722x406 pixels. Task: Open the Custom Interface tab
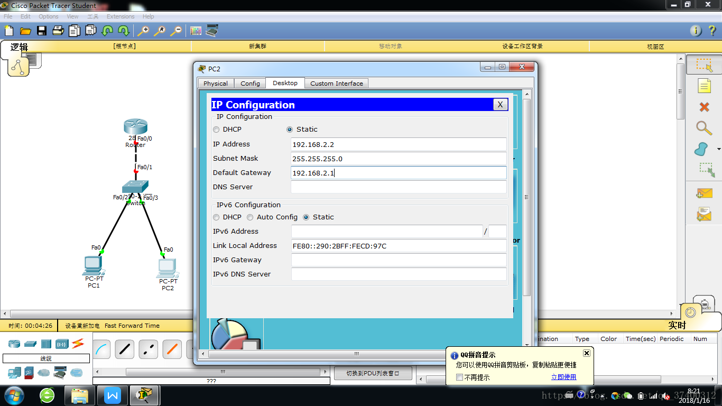click(337, 84)
